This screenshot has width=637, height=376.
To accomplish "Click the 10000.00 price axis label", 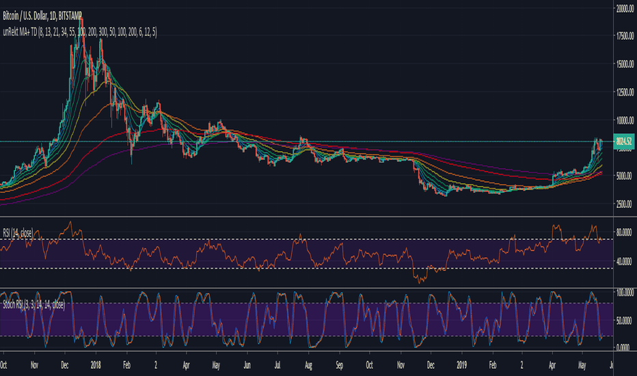I will pyautogui.click(x=625, y=120).
